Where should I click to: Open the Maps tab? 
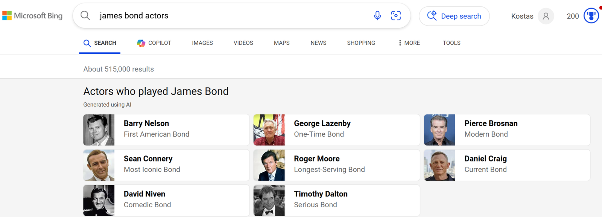pos(281,43)
